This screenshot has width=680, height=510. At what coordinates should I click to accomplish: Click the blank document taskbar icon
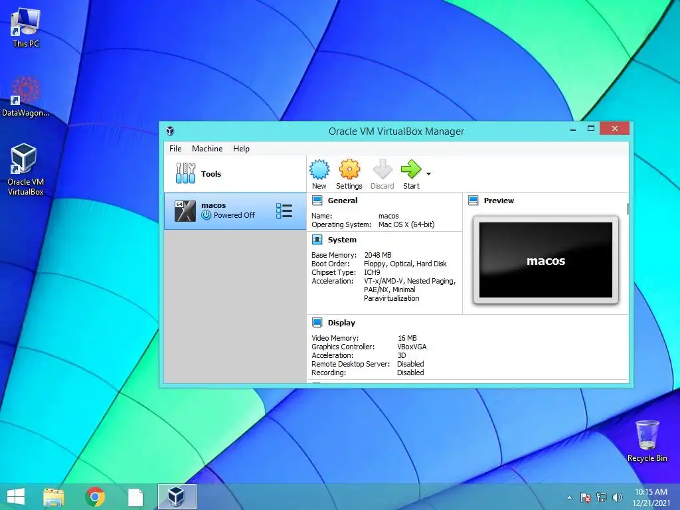click(x=135, y=497)
